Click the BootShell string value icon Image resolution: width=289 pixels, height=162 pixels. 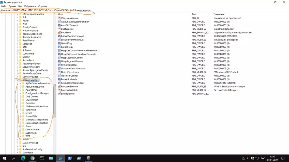point(59,32)
